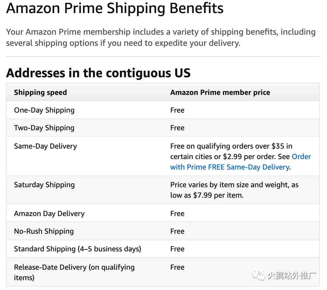The image size is (327, 290).
Task: Click the Addresses in the contiguous US heading
Action: (98, 73)
